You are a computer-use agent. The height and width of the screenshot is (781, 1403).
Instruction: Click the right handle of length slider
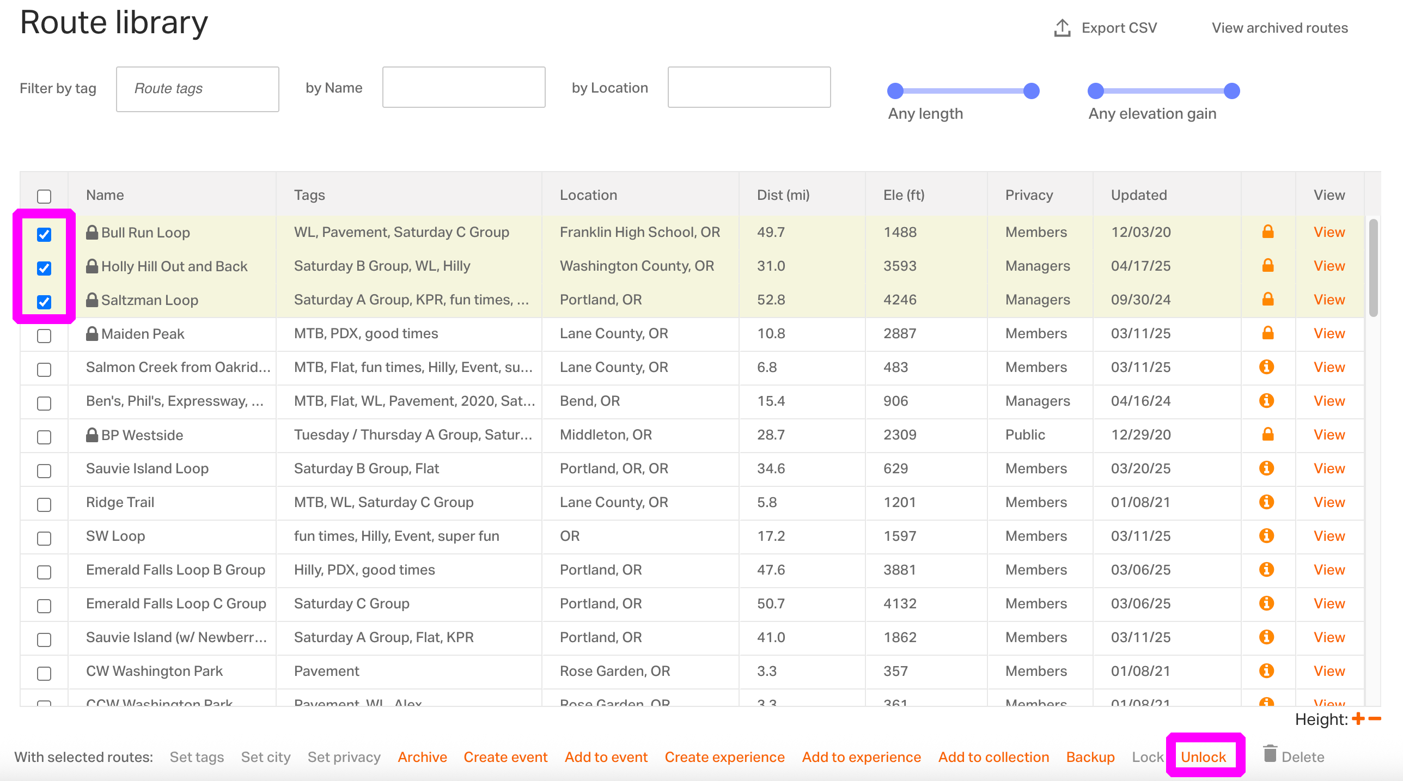1031,91
